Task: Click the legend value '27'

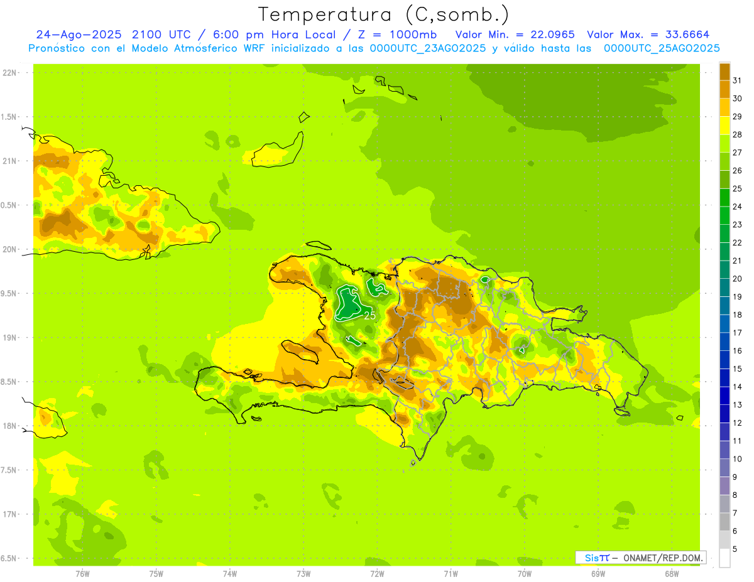Action: pyautogui.click(x=737, y=153)
